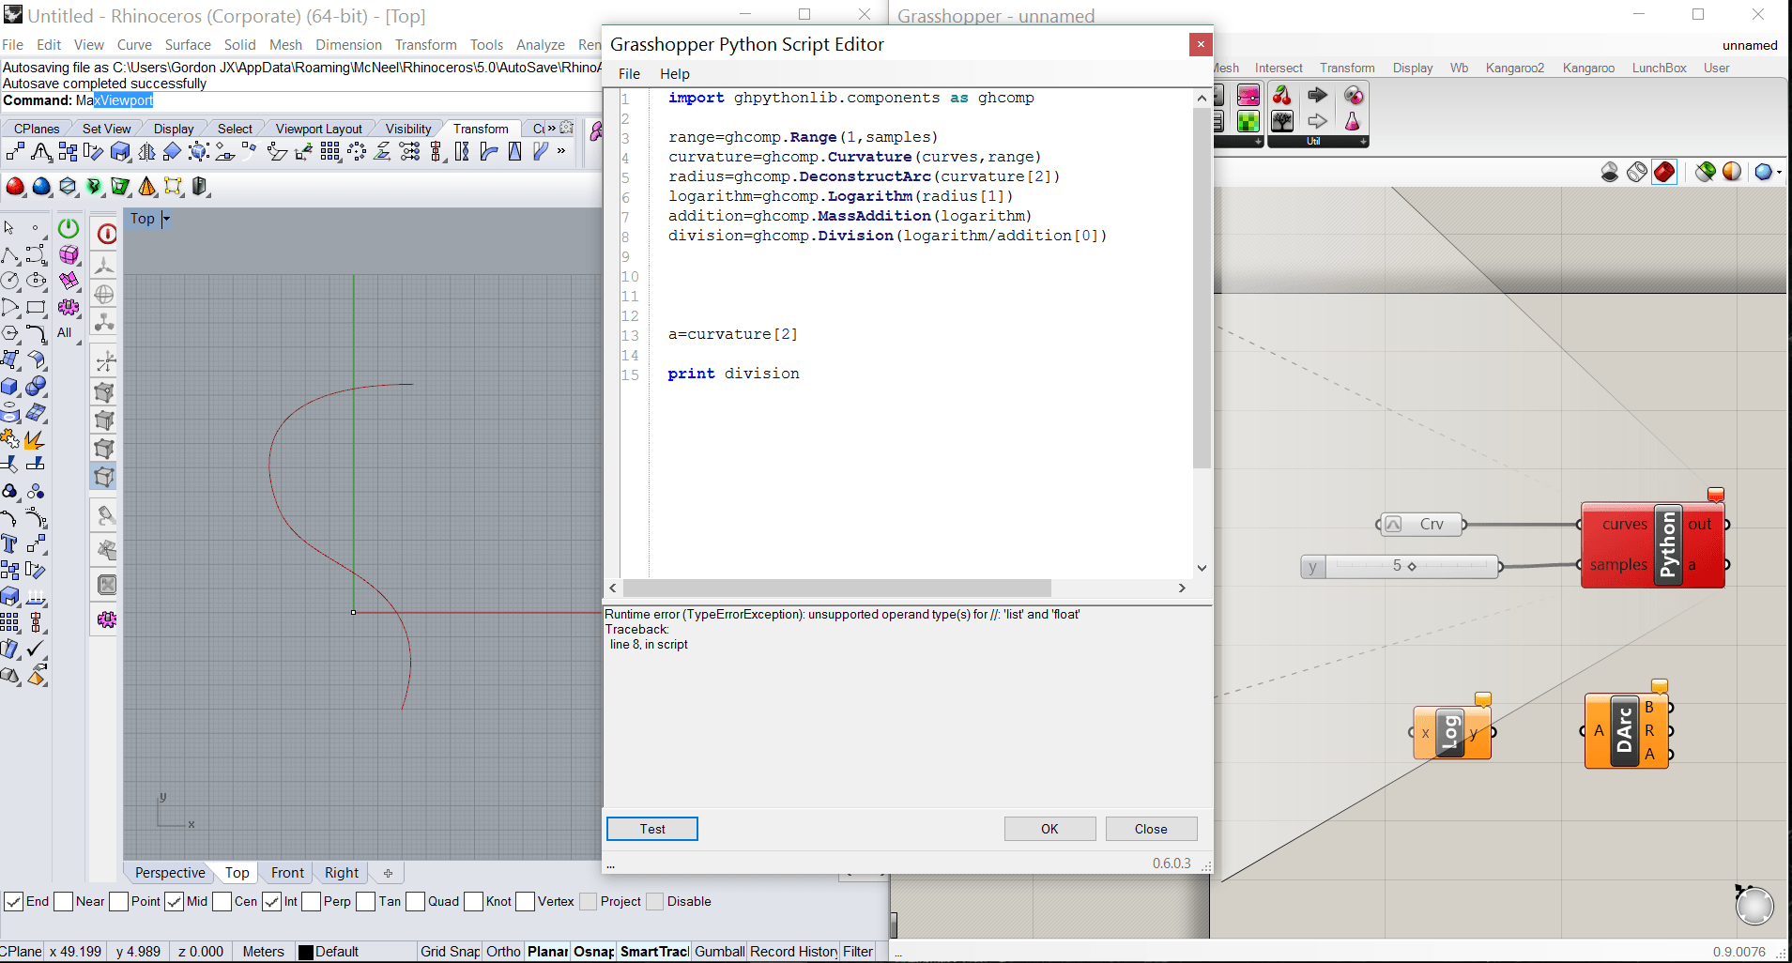The height and width of the screenshot is (963, 1792).
Task: Open the Kangaroo2 tab in Grasshopper
Action: [1514, 68]
